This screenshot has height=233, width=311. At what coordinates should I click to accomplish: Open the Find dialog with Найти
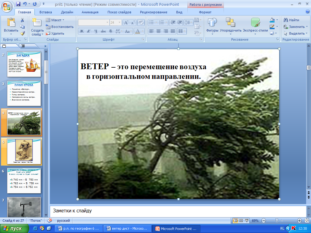pos(291,20)
